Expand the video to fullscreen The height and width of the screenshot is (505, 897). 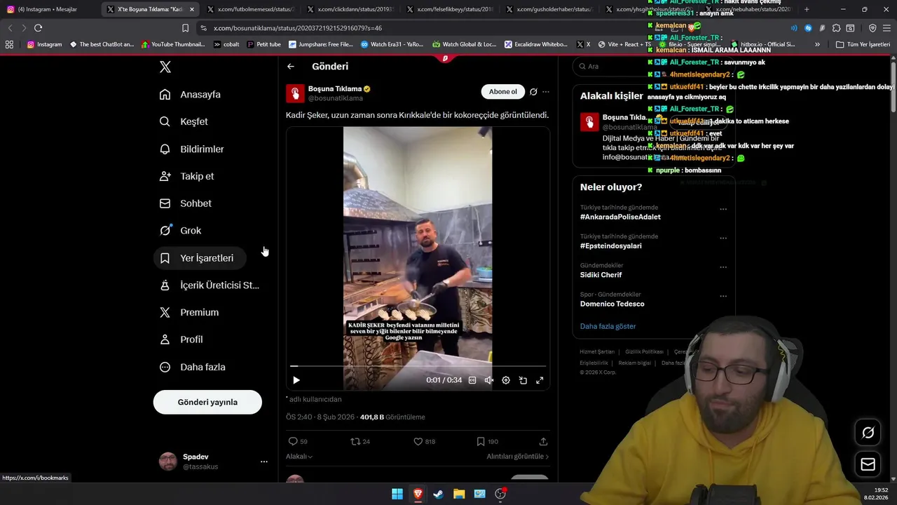point(540,380)
